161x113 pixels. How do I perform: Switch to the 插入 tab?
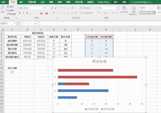21,2
